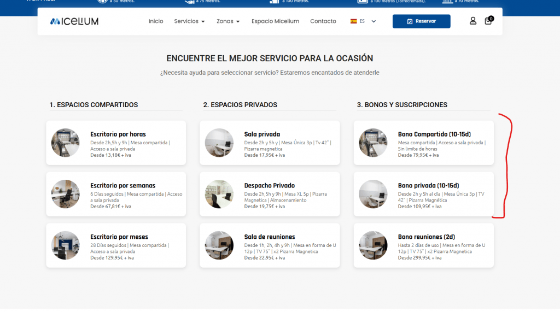Expand the Zonas dropdown menu
This screenshot has height=312, width=560.
(228, 21)
